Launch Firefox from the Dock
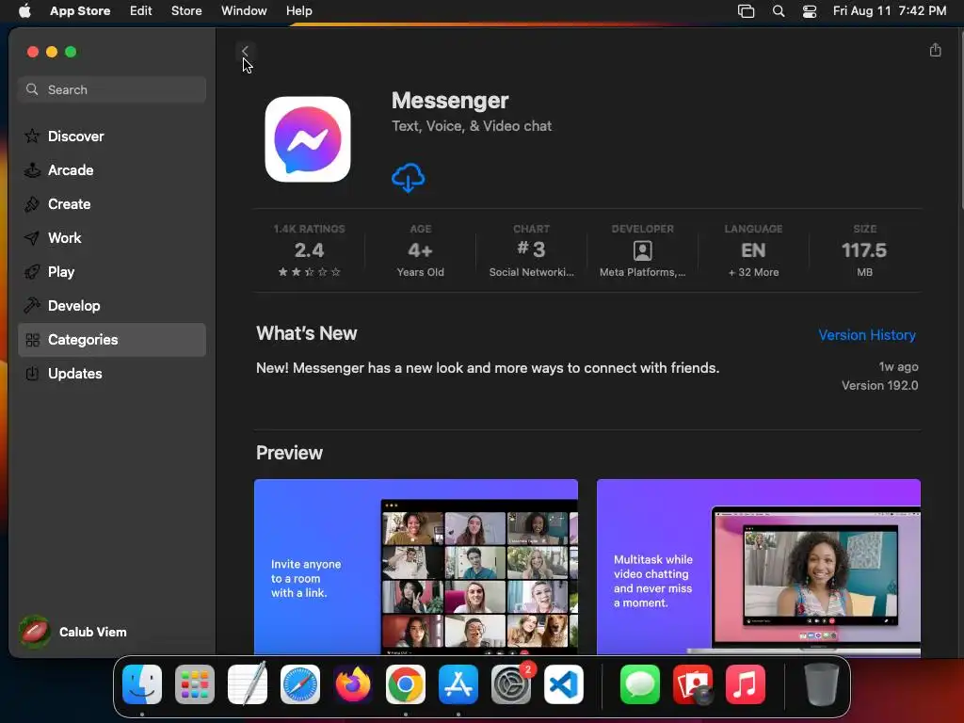This screenshot has height=723, width=964. coord(353,684)
